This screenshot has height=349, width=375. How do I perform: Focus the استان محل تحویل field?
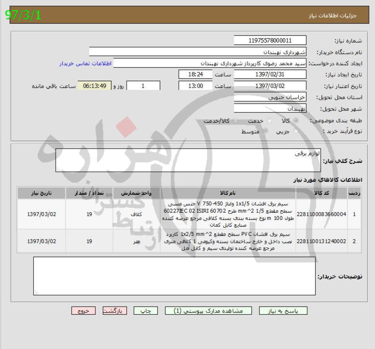click(270, 98)
